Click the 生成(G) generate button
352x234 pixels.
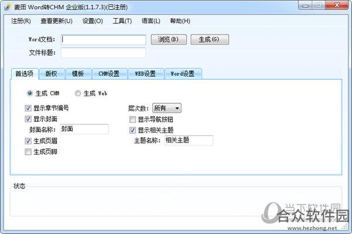pyautogui.click(x=209, y=39)
